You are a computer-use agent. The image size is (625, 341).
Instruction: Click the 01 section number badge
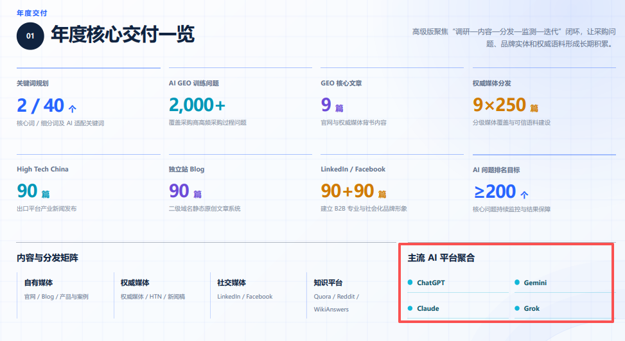click(30, 36)
